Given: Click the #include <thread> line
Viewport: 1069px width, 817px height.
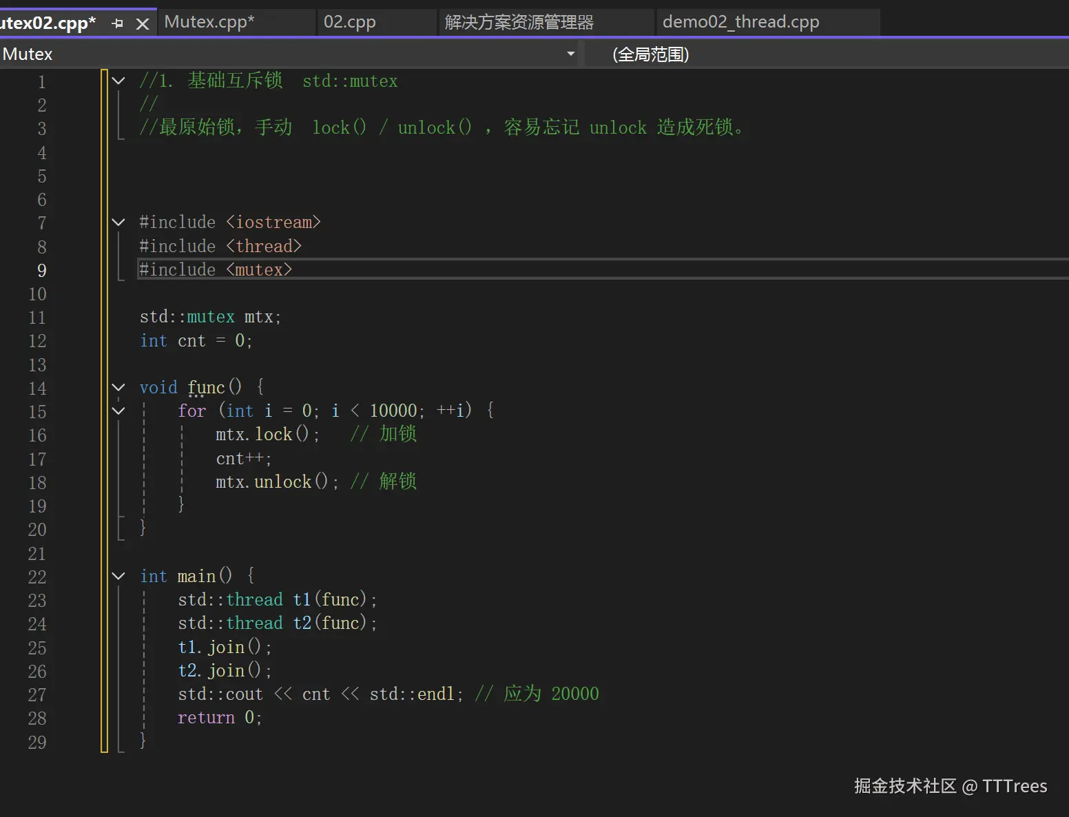Looking at the screenshot, I should (x=220, y=246).
